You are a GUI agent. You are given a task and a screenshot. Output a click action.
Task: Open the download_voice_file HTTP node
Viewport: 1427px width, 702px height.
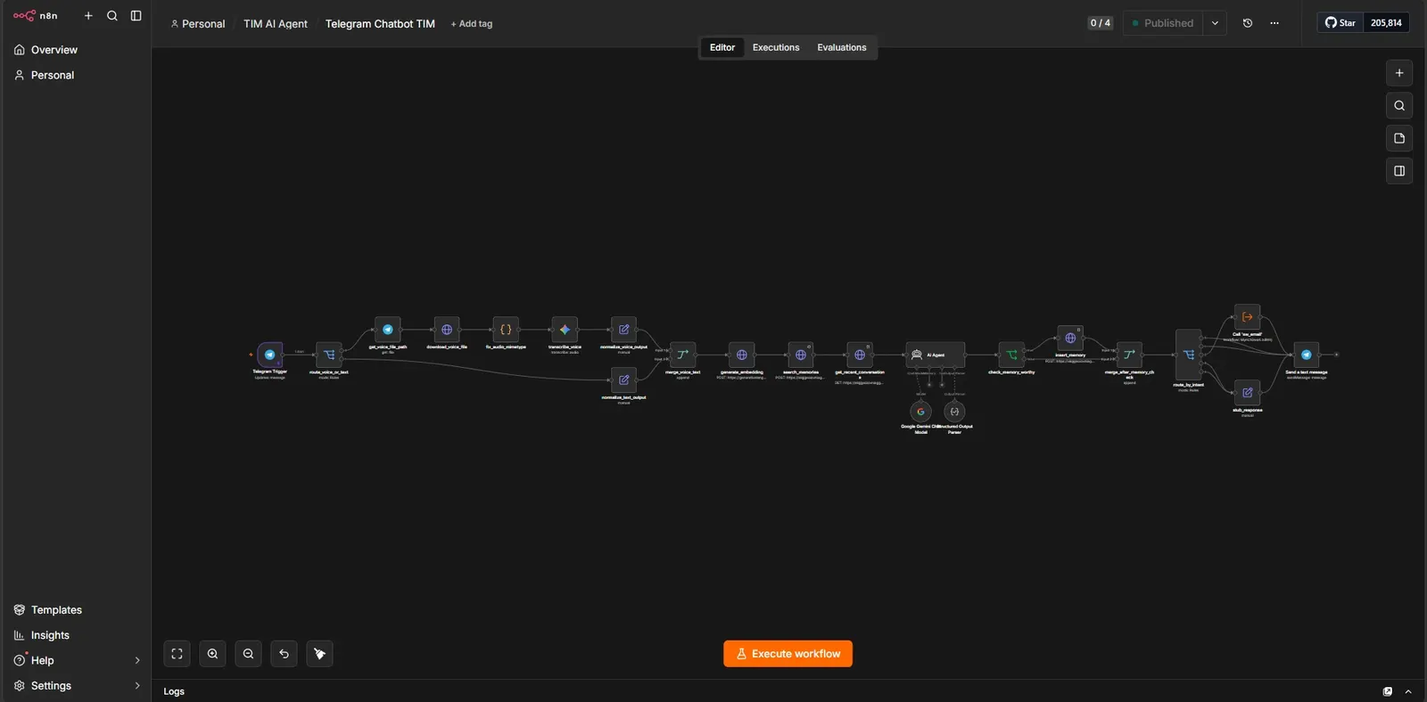click(x=447, y=330)
